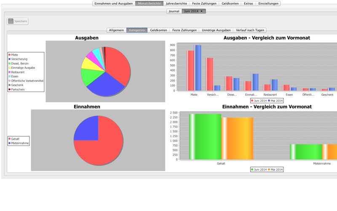Open the Verlauf nach Tagen tab
The image size is (337, 211).
click(250, 30)
